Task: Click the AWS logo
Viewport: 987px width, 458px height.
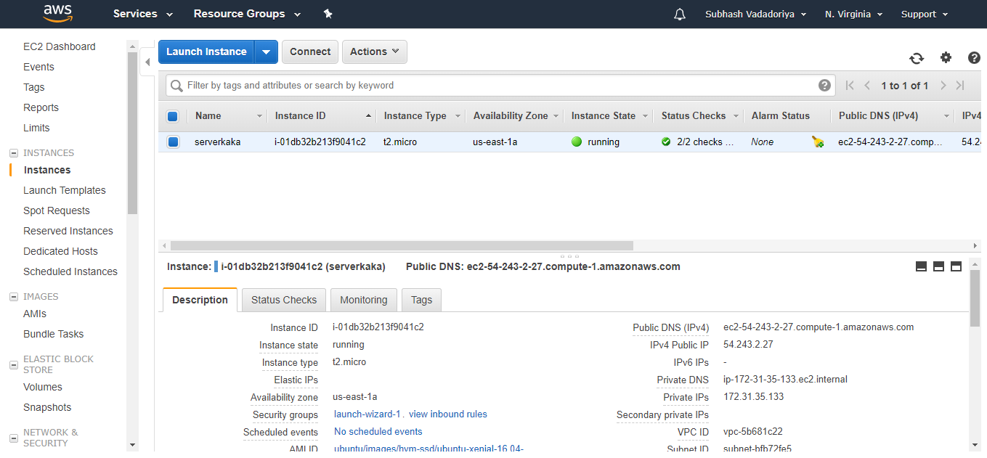Action: (x=57, y=14)
